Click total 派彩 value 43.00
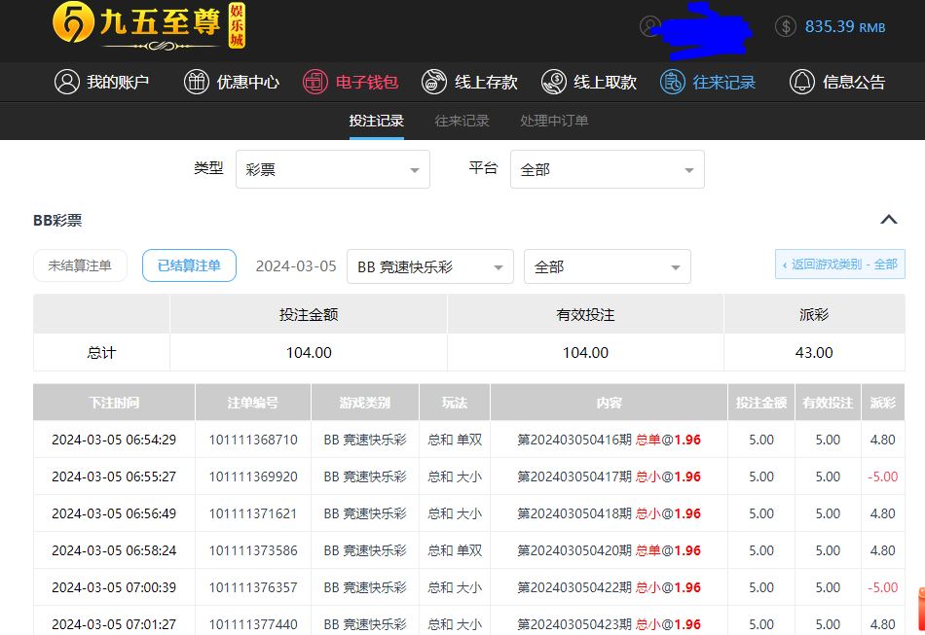The height and width of the screenshot is (635, 925). [x=814, y=353]
